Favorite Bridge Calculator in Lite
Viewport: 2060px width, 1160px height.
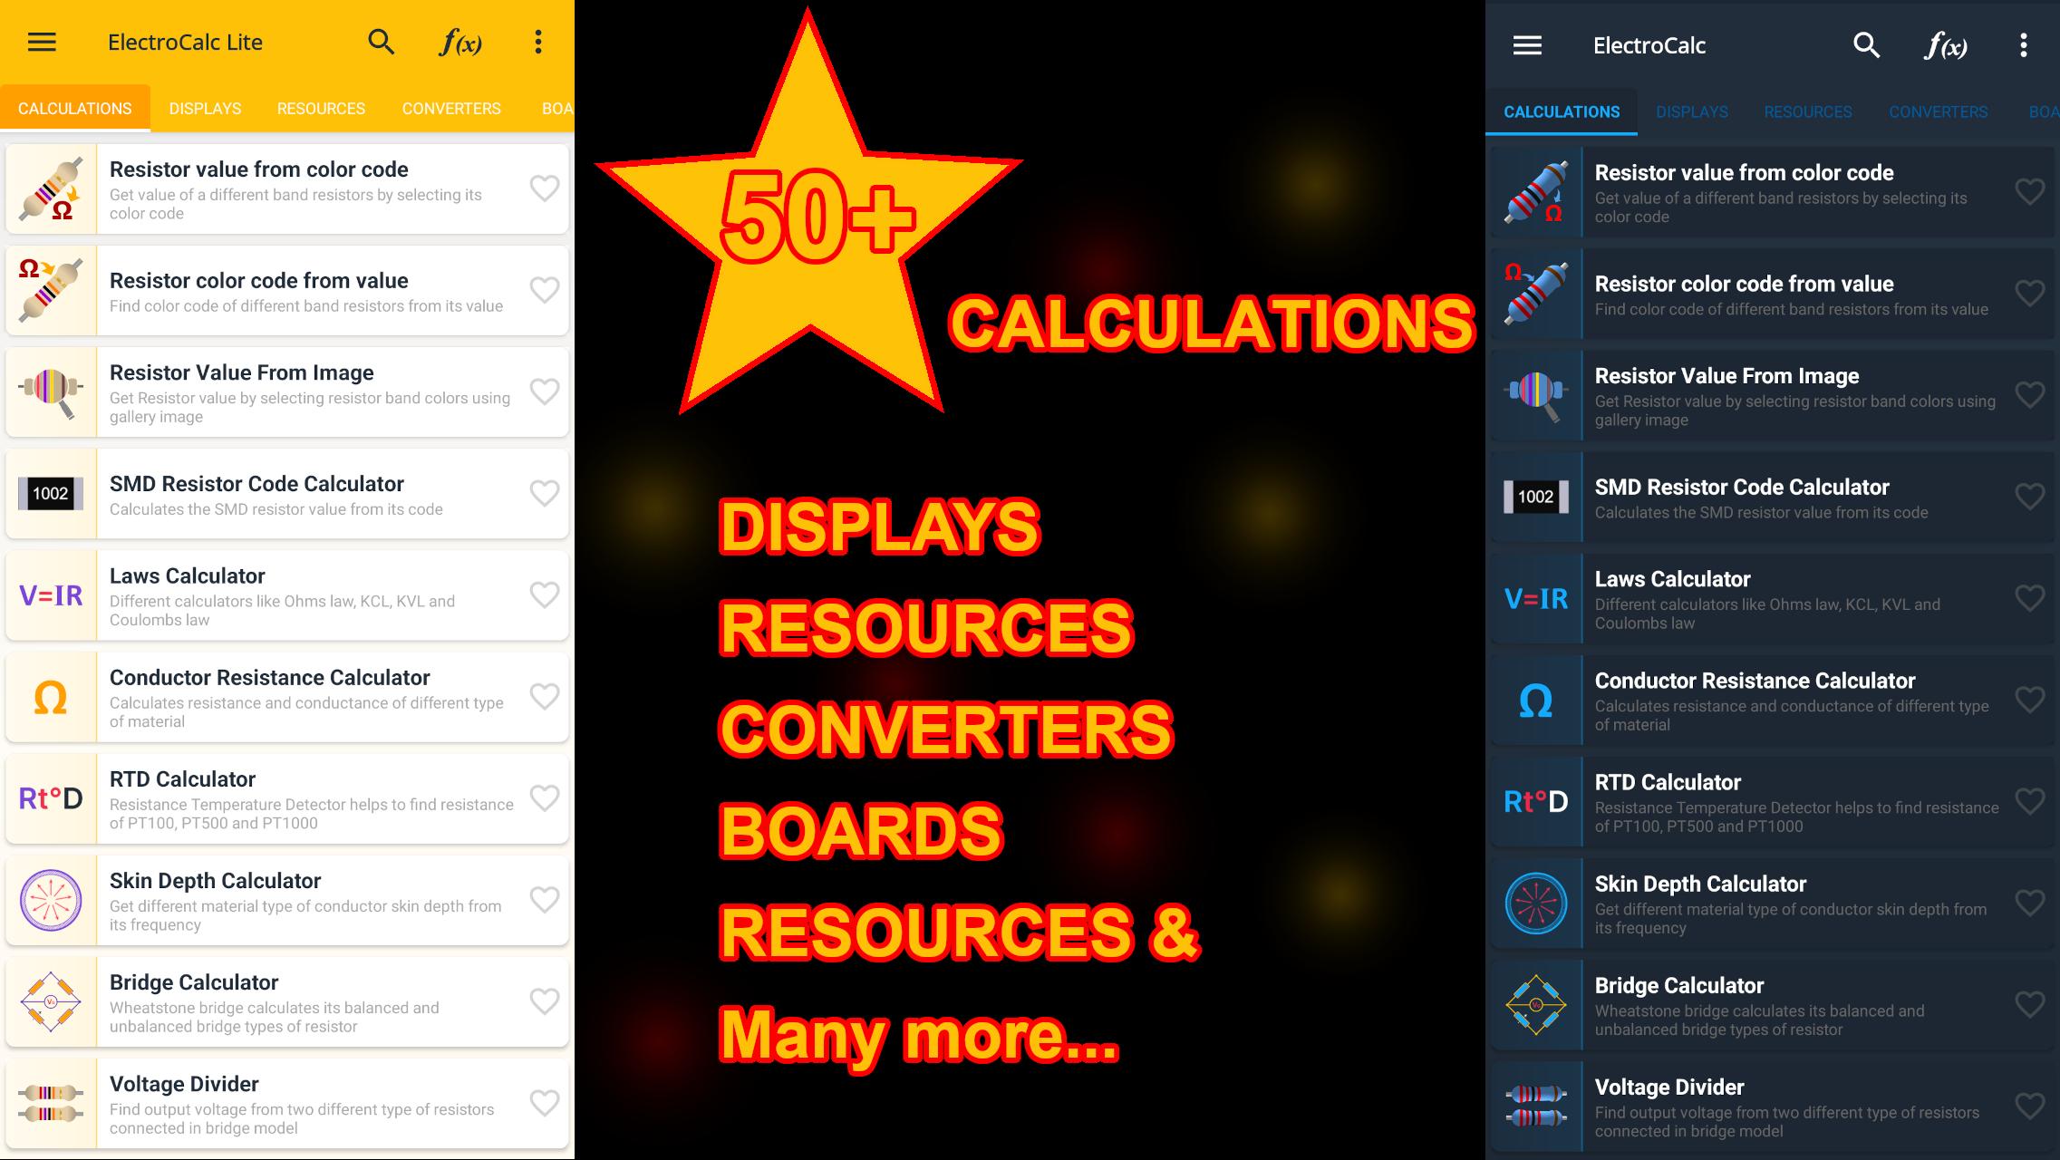click(x=544, y=1001)
